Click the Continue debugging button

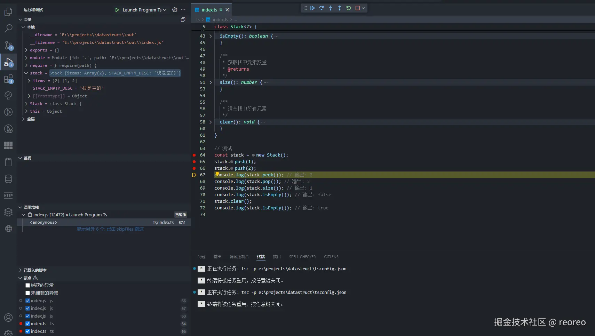pyautogui.click(x=312, y=8)
